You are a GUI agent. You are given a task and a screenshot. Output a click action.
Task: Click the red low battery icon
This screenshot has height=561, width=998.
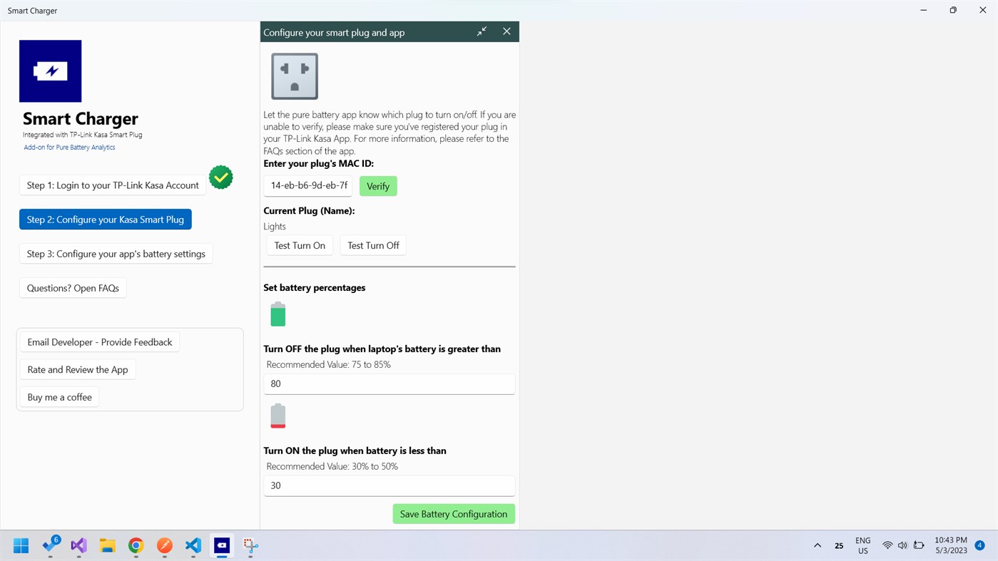pos(277,416)
